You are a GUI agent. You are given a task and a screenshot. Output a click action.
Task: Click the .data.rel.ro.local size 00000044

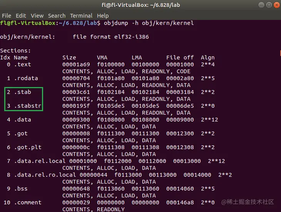94,175
